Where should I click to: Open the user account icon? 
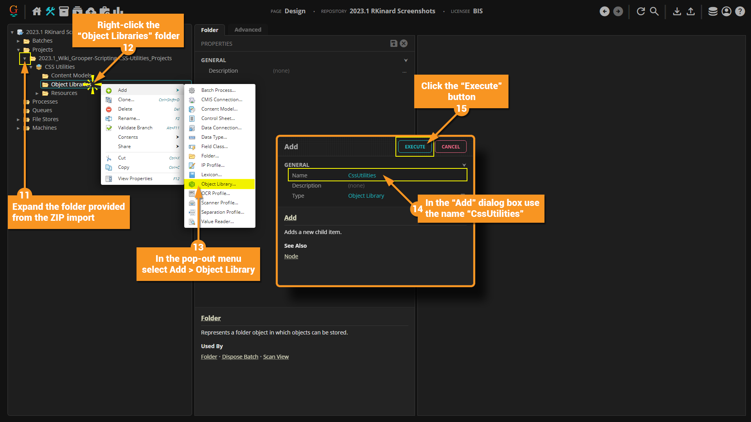coord(726,11)
